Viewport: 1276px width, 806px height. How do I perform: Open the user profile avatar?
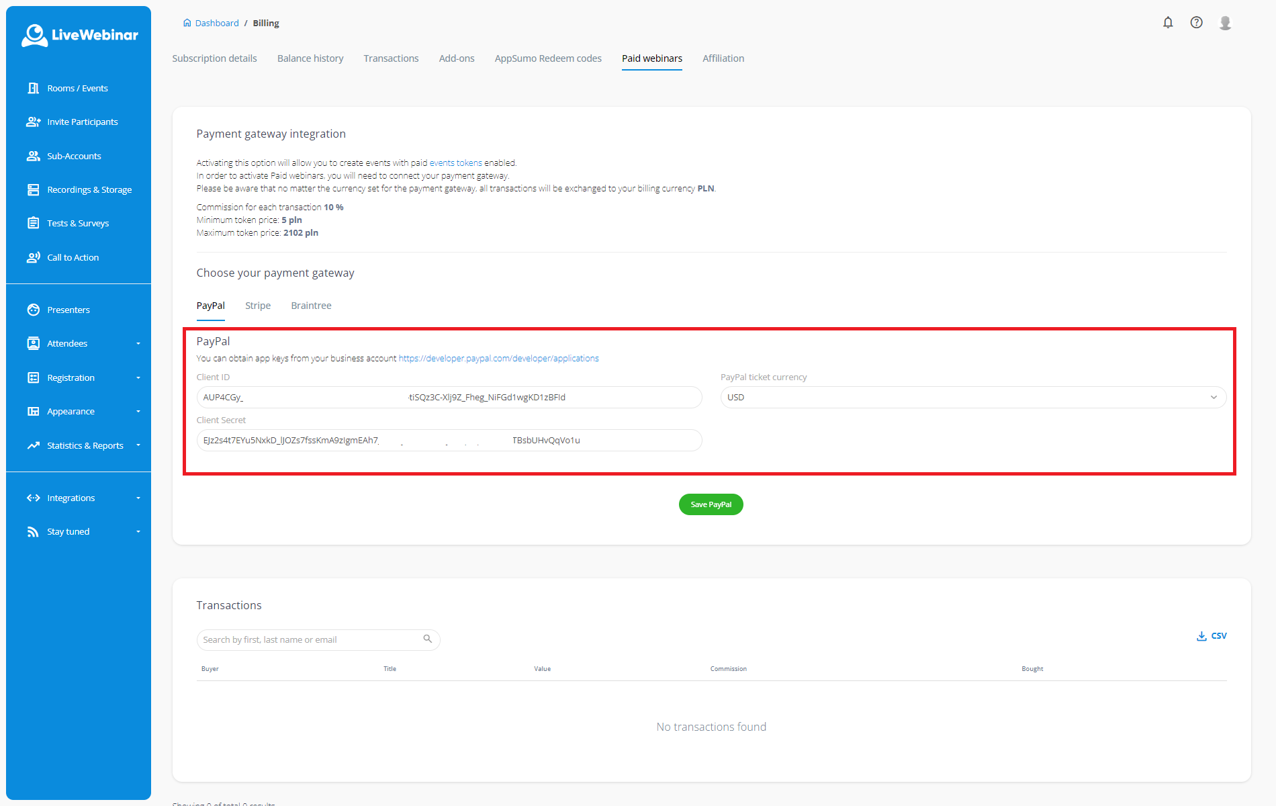tap(1225, 23)
